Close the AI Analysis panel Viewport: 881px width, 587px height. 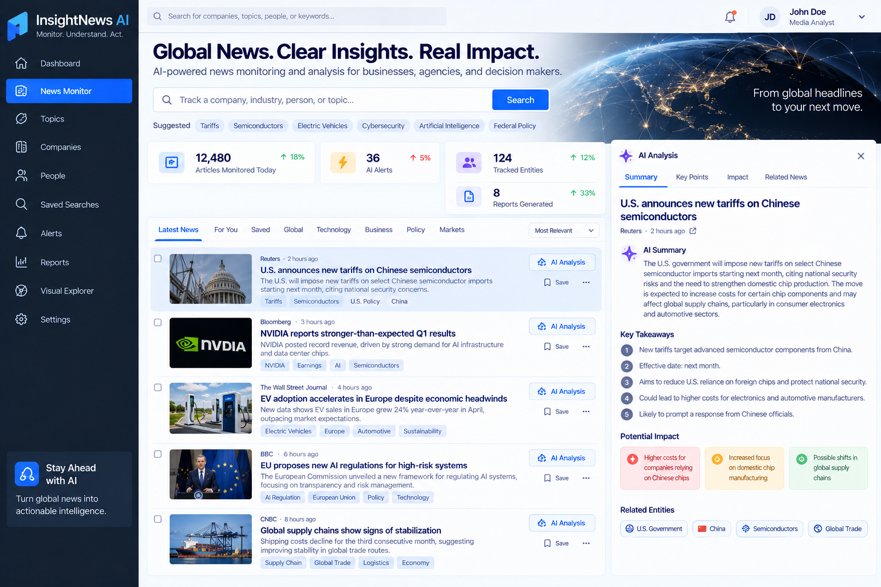click(x=861, y=156)
